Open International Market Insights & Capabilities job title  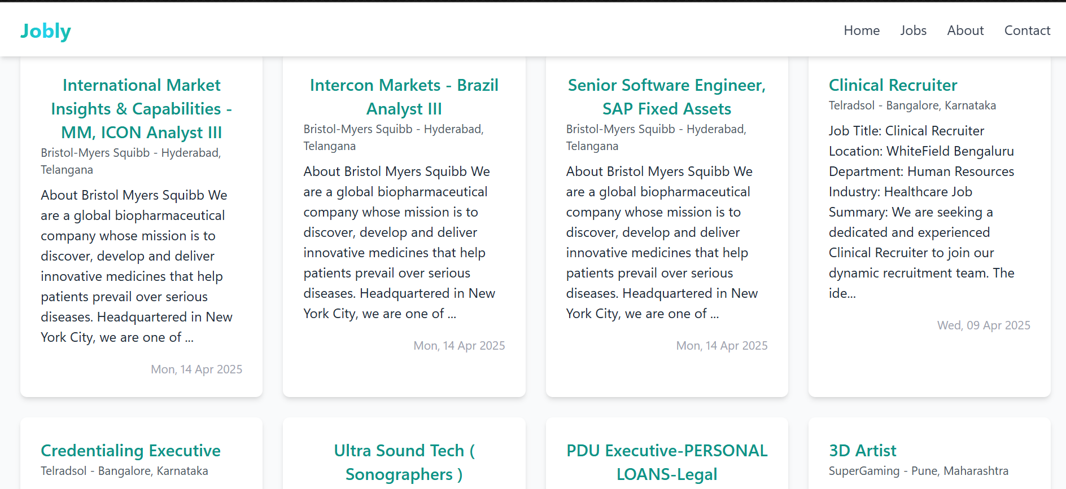pyautogui.click(x=141, y=109)
